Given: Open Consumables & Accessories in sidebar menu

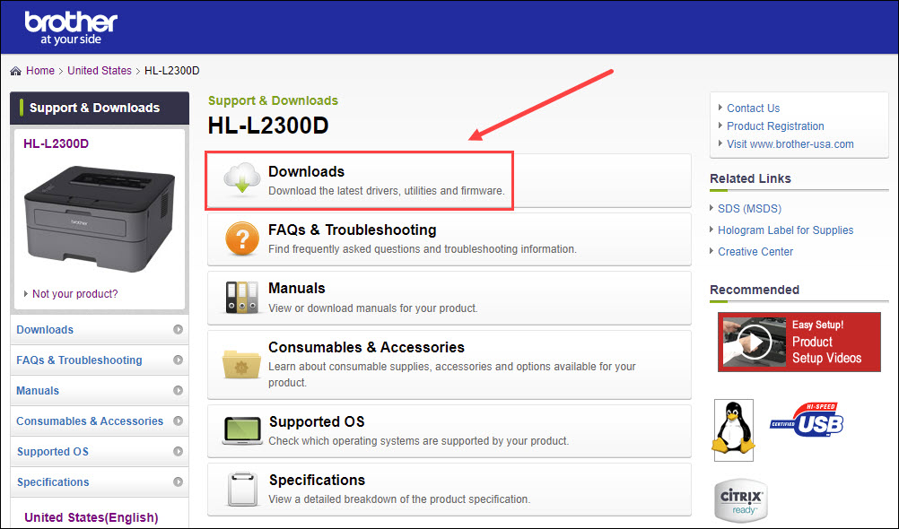Looking at the screenshot, I should pos(90,421).
